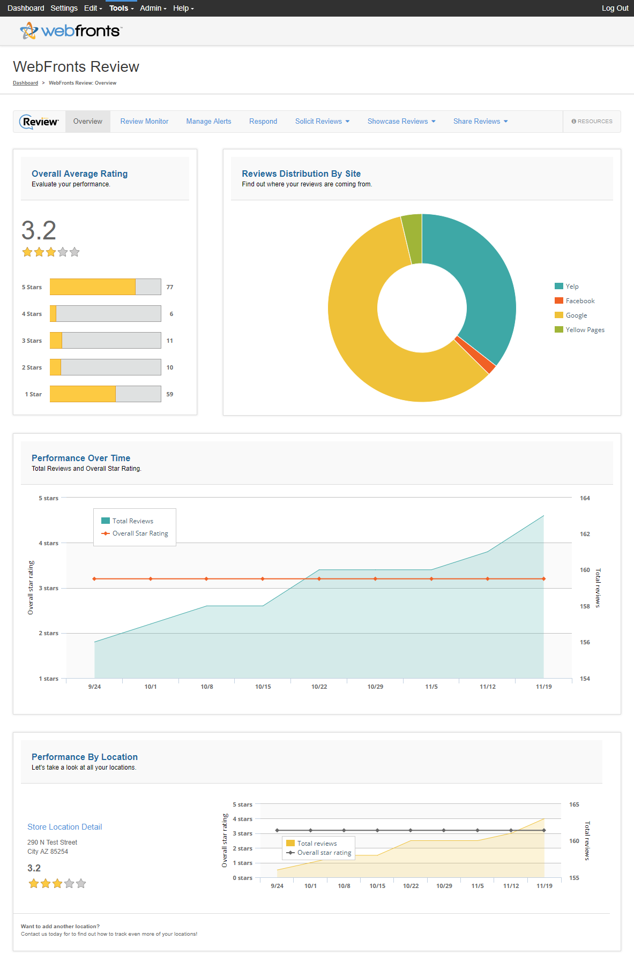Expand the Tools dropdown menu
Viewport: 634px width, 963px height.
pos(121,8)
